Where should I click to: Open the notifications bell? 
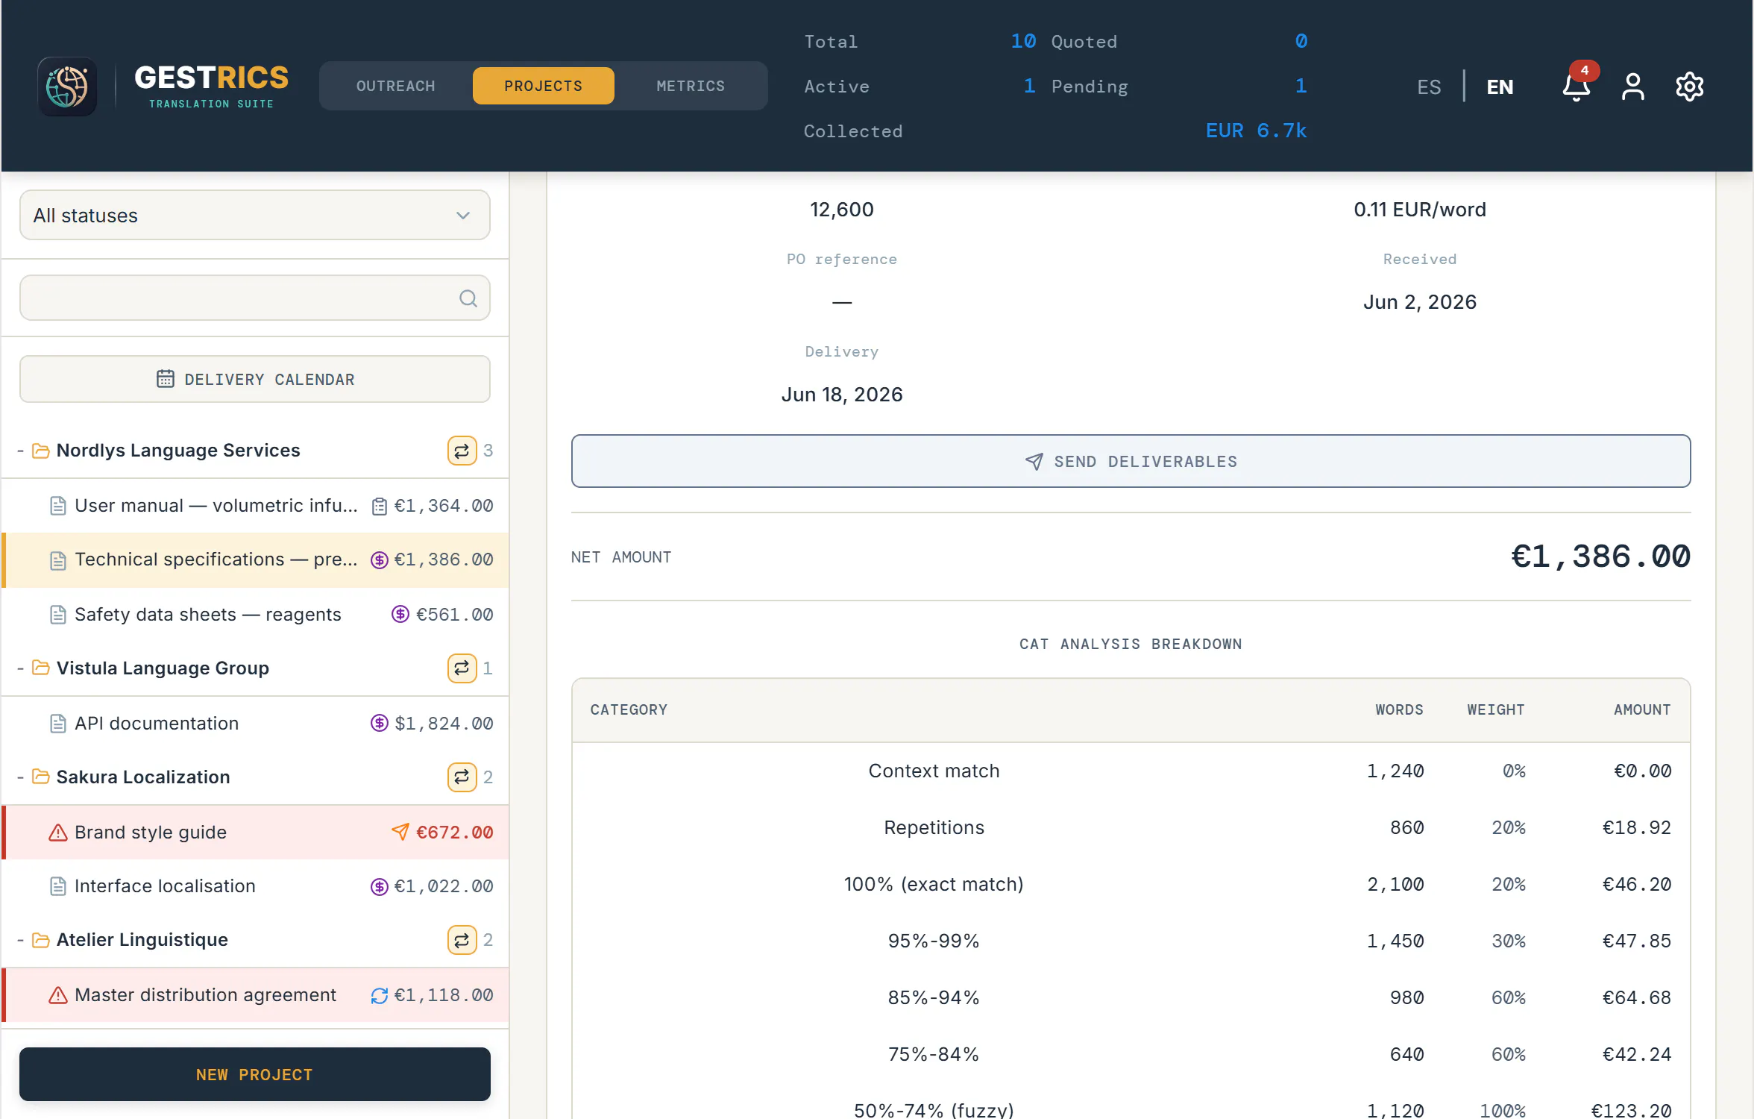click(1576, 87)
